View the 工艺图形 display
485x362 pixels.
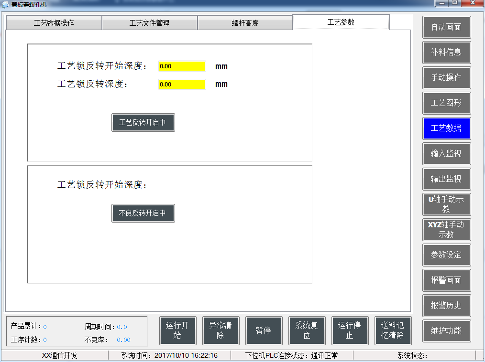[x=446, y=103]
